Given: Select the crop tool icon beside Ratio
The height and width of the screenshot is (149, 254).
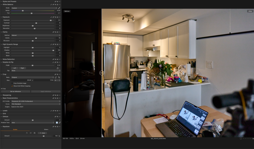Looking at the screenshot, I should (59, 77).
